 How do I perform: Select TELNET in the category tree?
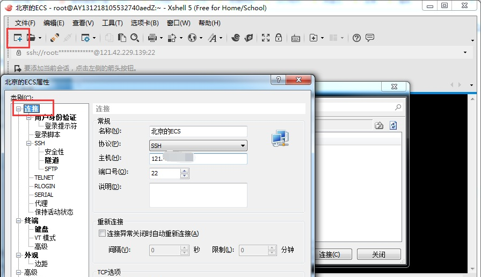tap(44, 177)
